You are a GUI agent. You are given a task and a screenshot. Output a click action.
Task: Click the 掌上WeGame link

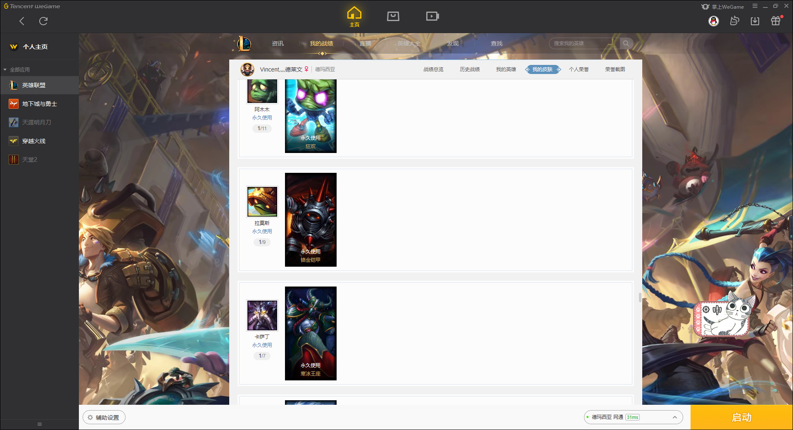point(723,7)
